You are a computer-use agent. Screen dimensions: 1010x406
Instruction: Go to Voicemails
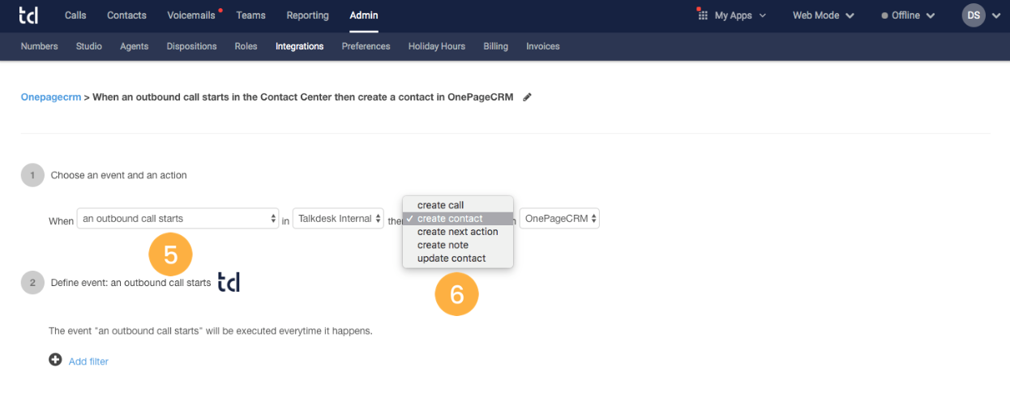point(191,15)
